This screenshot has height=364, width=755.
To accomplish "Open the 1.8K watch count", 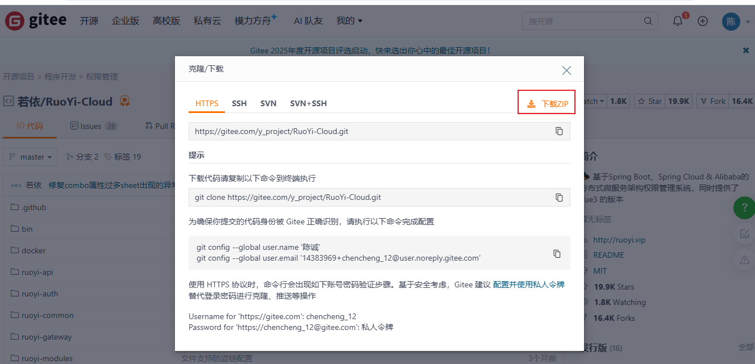I will pyautogui.click(x=619, y=101).
